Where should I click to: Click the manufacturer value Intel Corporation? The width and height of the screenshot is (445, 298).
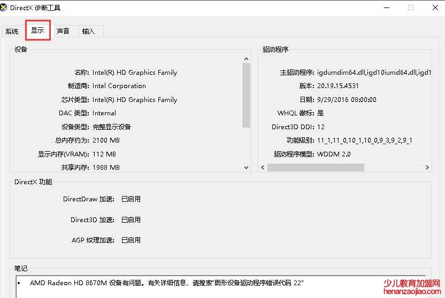tap(119, 86)
